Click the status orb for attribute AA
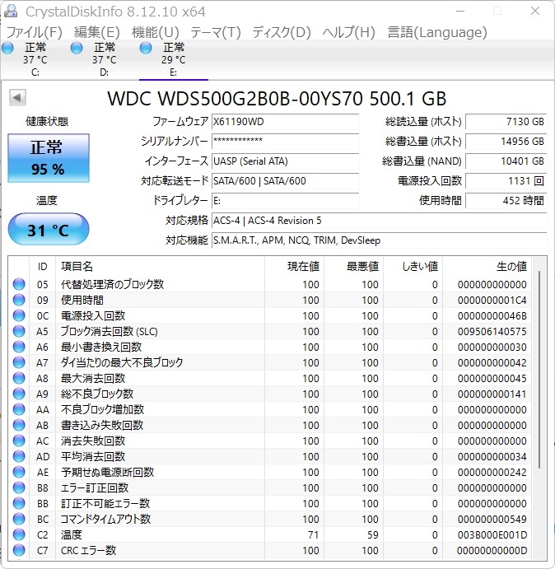 19,409
